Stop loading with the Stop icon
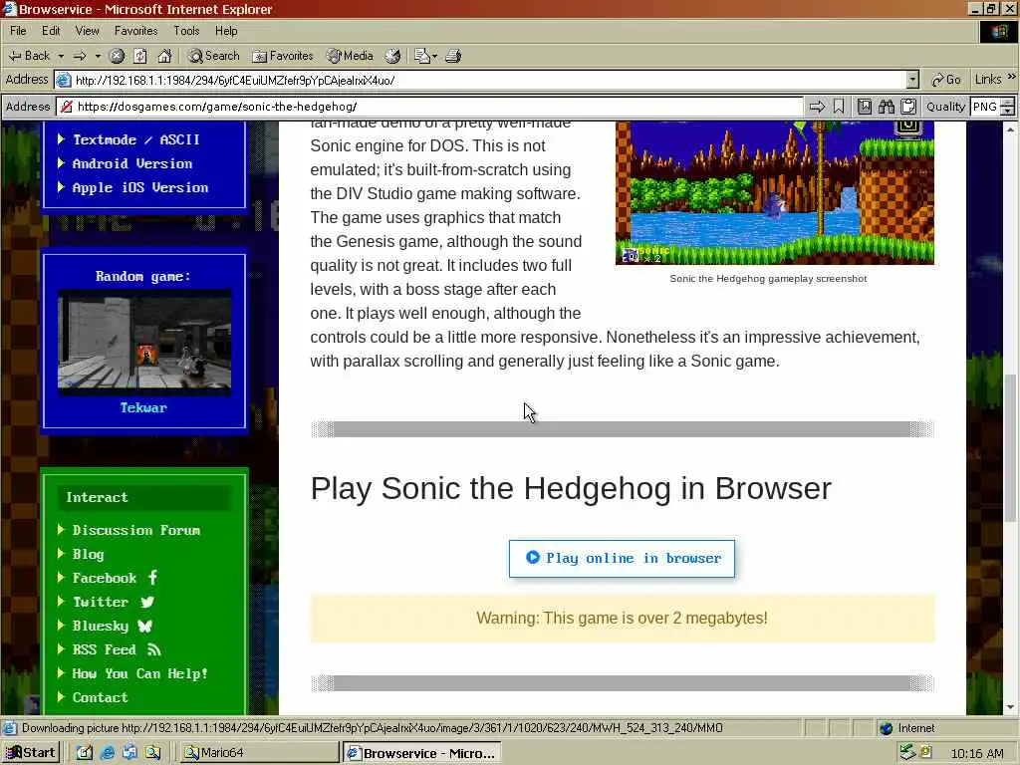The image size is (1020, 765). coord(118,56)
